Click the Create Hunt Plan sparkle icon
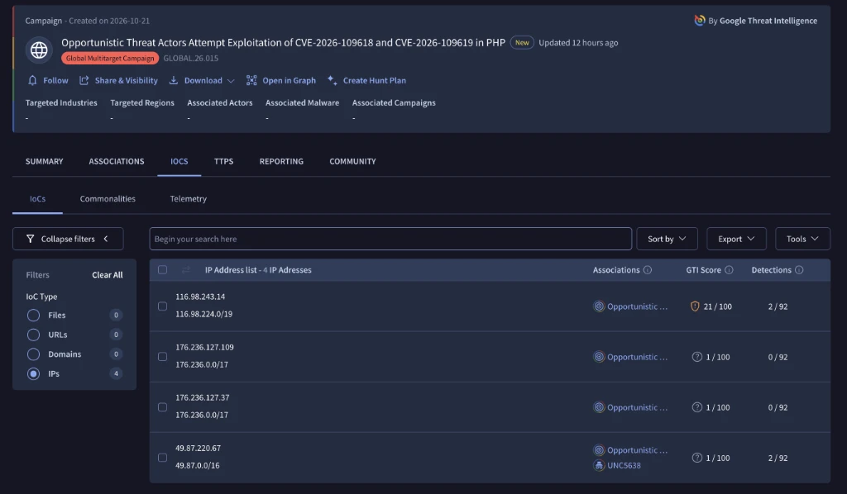The width and height of the screenshot is (847, 494). point(333,80)
